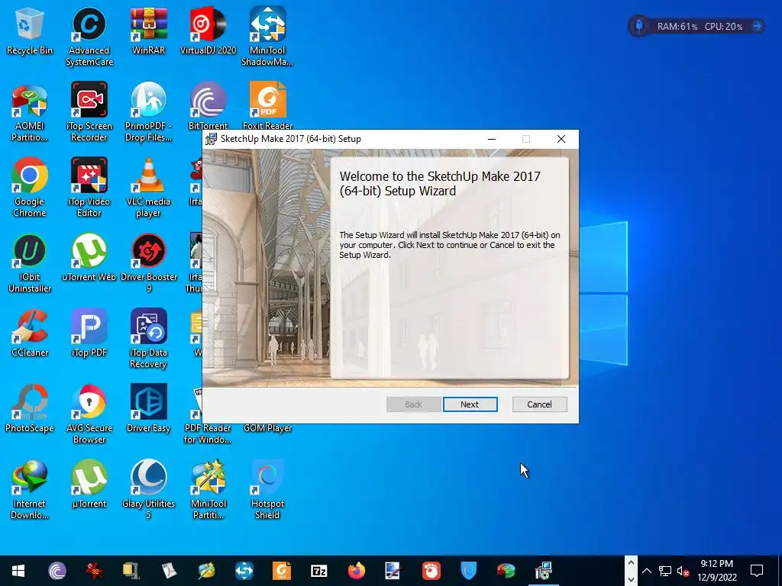Open BitTorrent from the taskbar

pyautogui.click(x=57, y=571)
